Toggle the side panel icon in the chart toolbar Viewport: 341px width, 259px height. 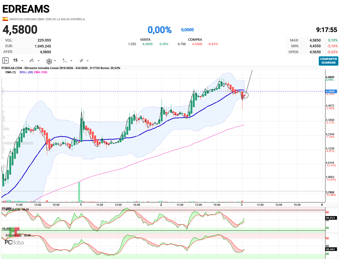(5, 60)
